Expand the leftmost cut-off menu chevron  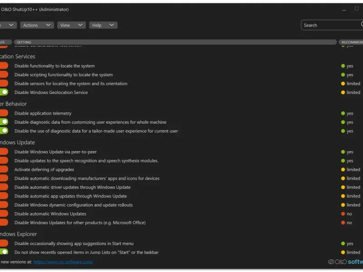tap(11, 25)
